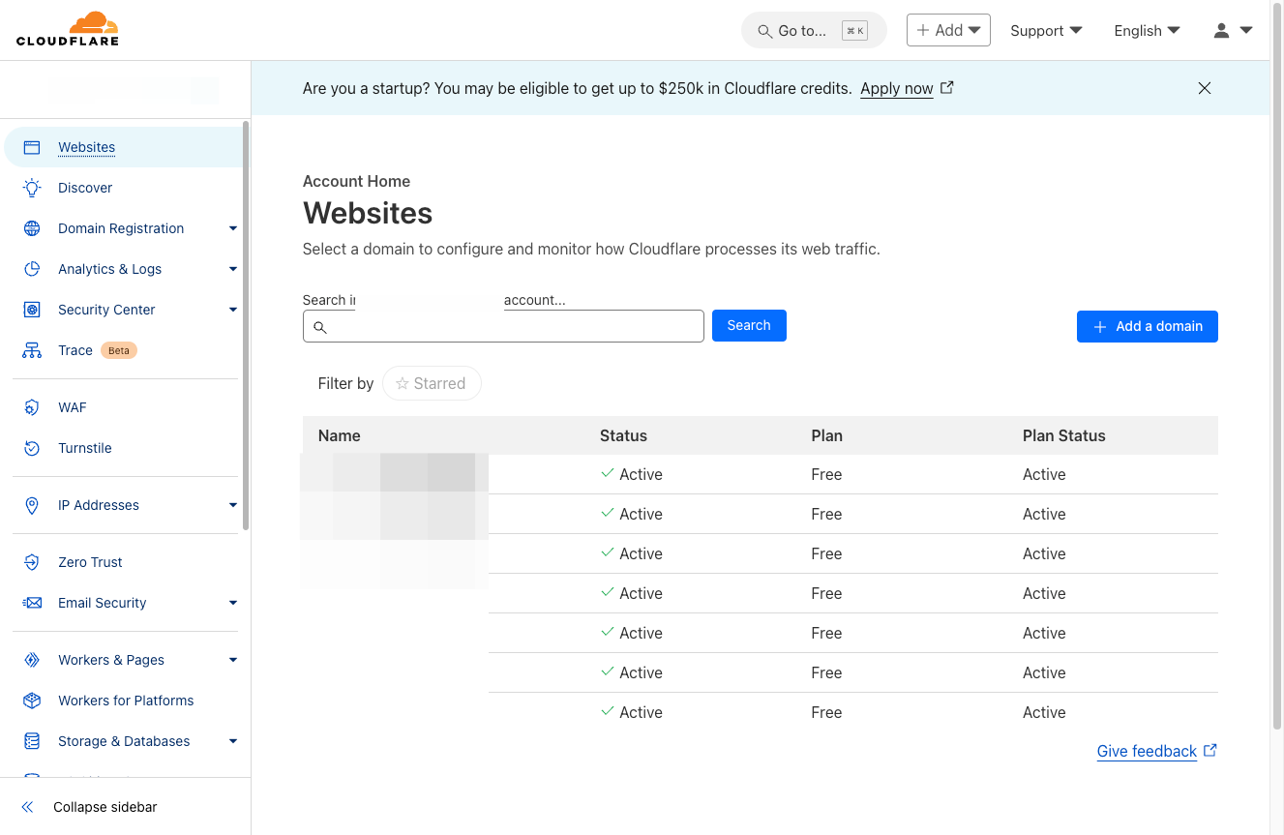
Task: Open the Add dropdown in header
Action: point(948,30)
